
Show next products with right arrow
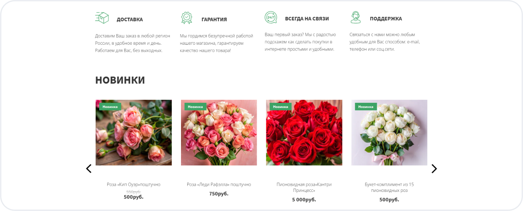(x=434, y=169)
